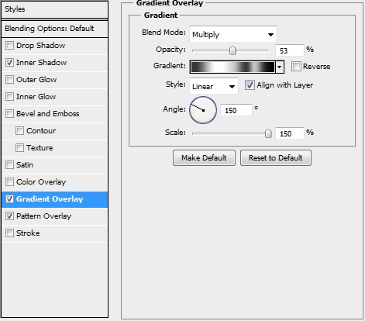Tick the Outer Glow checkbox

point(9,80)
